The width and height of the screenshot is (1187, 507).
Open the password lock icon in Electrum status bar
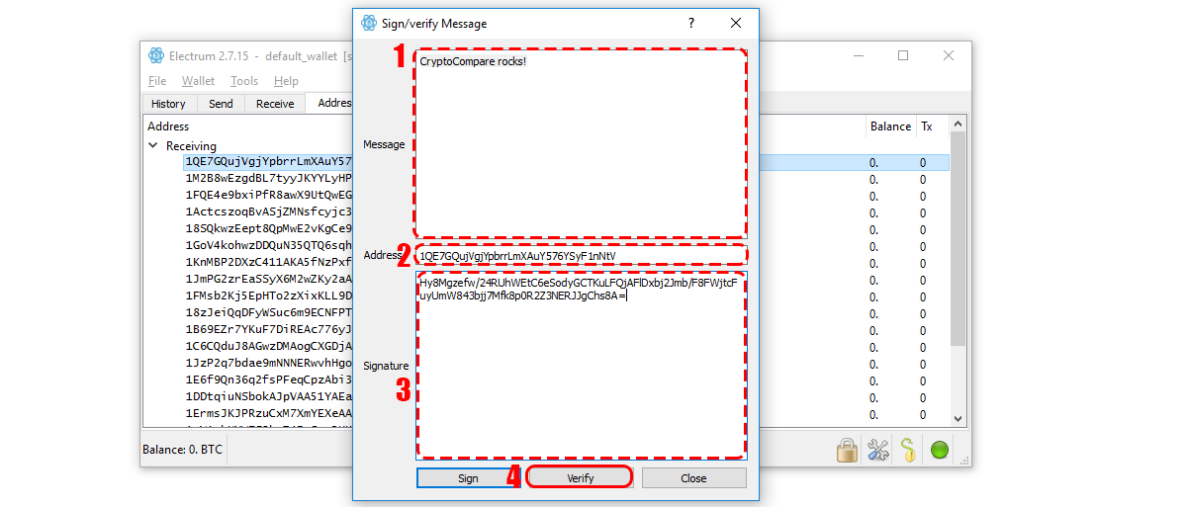tap(847, 451)
